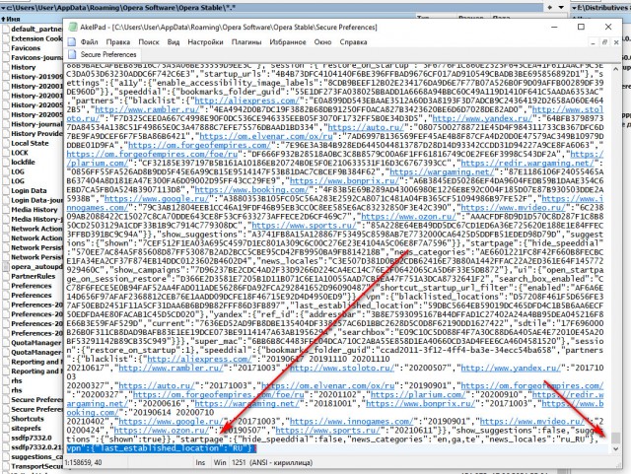
Task: Open the Правка menu
Action: click(118, 41)
